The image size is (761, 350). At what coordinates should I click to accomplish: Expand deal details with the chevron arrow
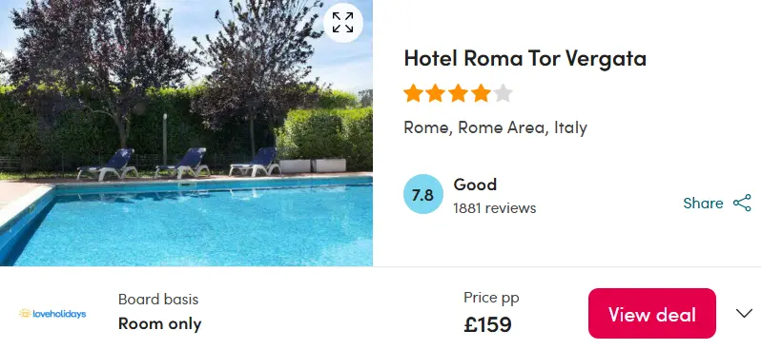[744, 314]
